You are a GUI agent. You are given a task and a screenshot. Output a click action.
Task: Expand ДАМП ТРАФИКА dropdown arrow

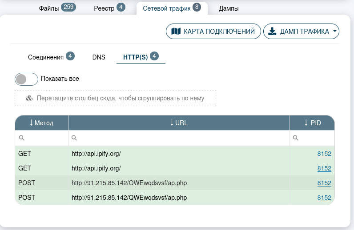[x=334, y=32]
